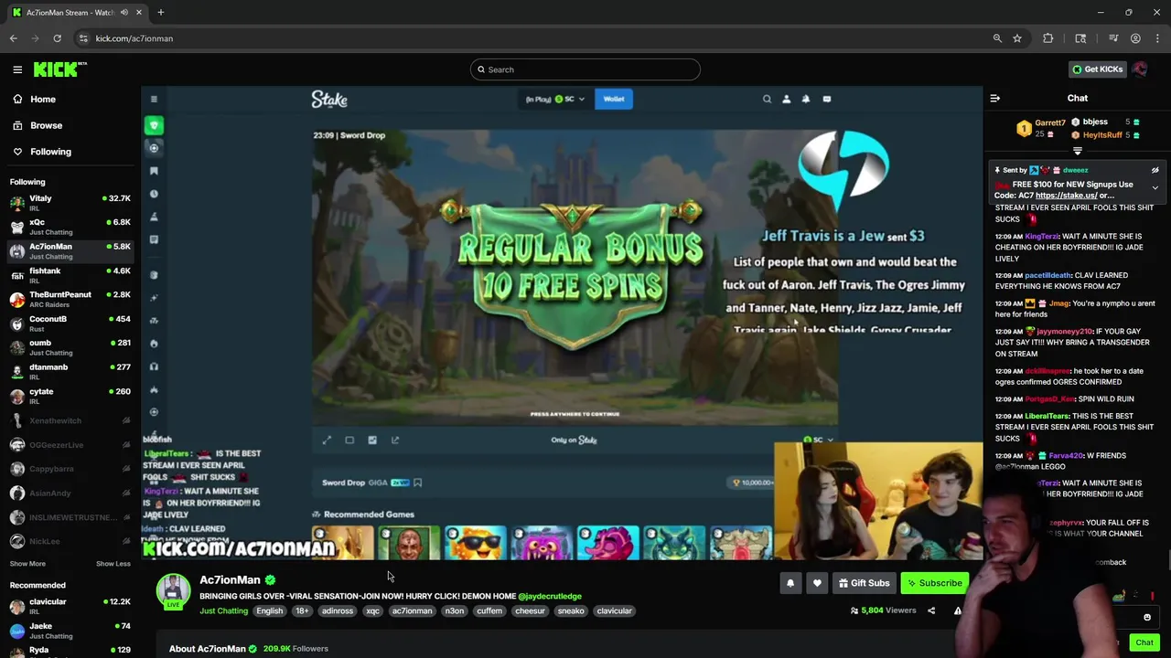The height and width of the screenshot is (658, 1171).
Task: Go back with the browser back arrow
Action: (x=14, y=38)
